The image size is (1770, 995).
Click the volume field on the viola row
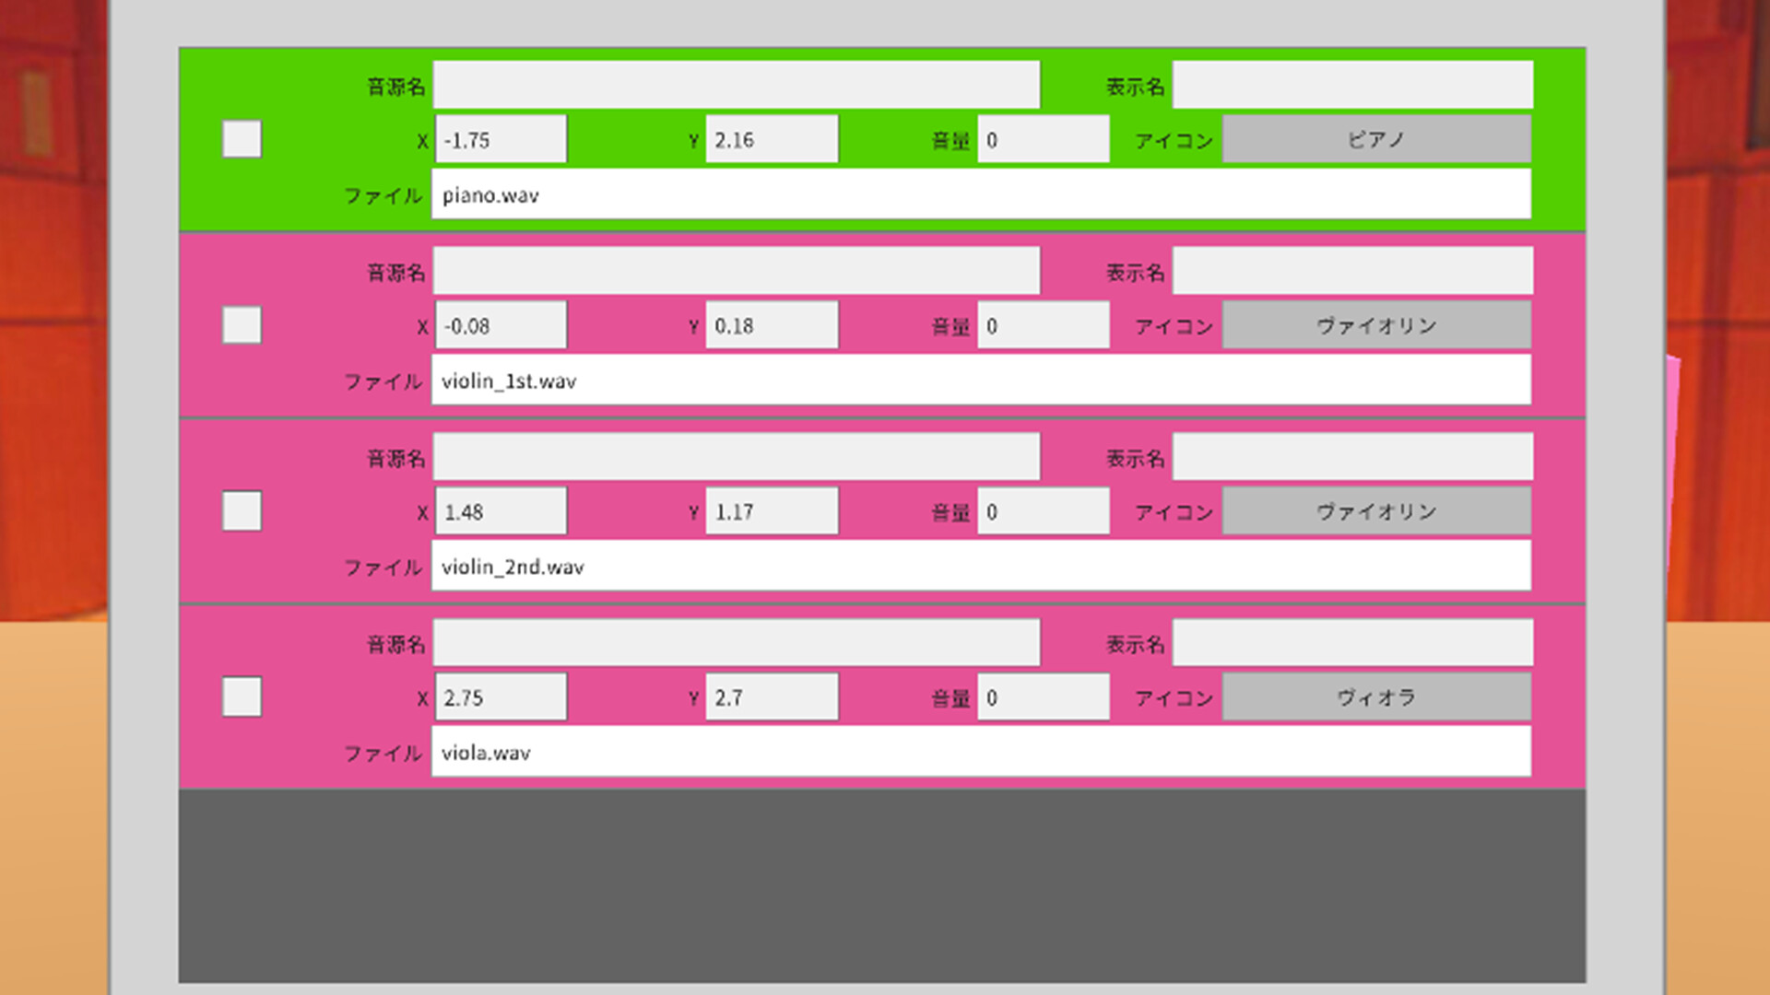click(1043, 697)
